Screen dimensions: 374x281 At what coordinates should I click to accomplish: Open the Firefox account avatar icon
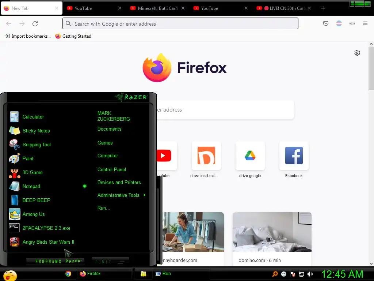point(339,23)
